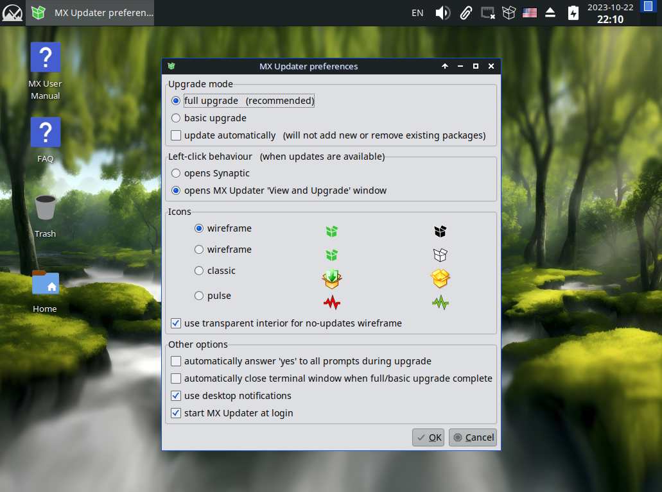Click the green pulse no-updates icon
This screenshot has height=492, width=662.
[x=440, y=303]
